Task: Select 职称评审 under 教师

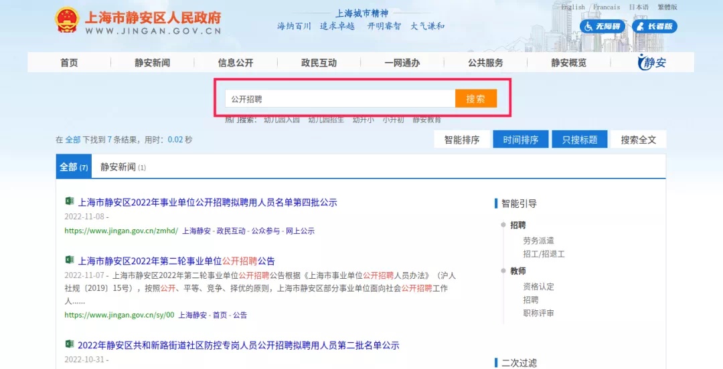Action: [x=538, y=314]
